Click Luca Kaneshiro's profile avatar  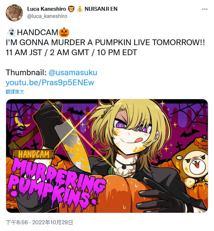point(14,13)
